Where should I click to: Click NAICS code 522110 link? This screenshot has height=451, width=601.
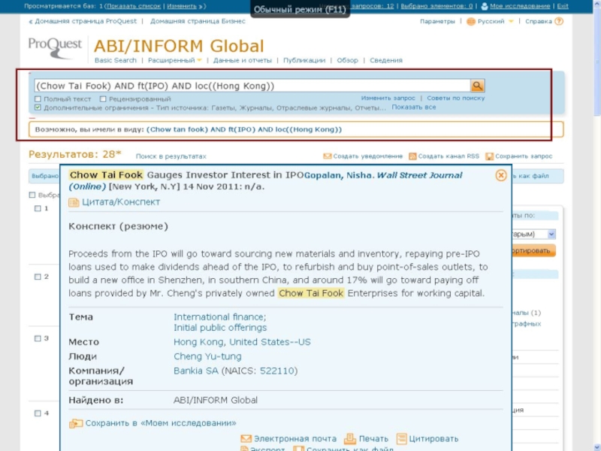click(277, 371)
